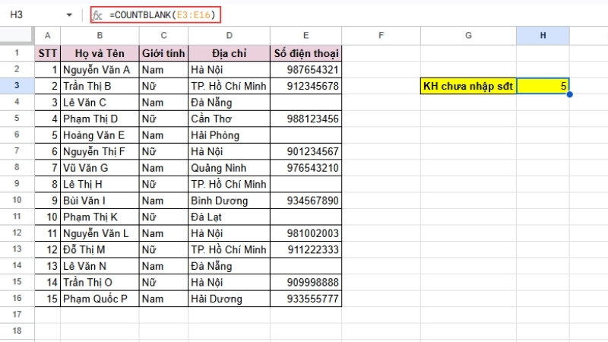Image resolution: width=608 pixels, height=342 pixels.
Task: Click cell 'Phạm Quốc P'
Action: coord(100,299)
